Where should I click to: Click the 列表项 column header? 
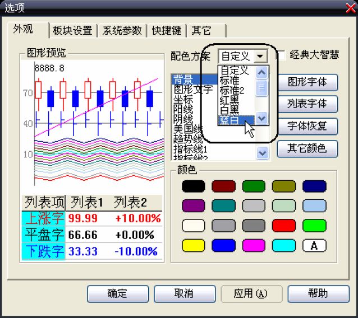coord(44,203)
